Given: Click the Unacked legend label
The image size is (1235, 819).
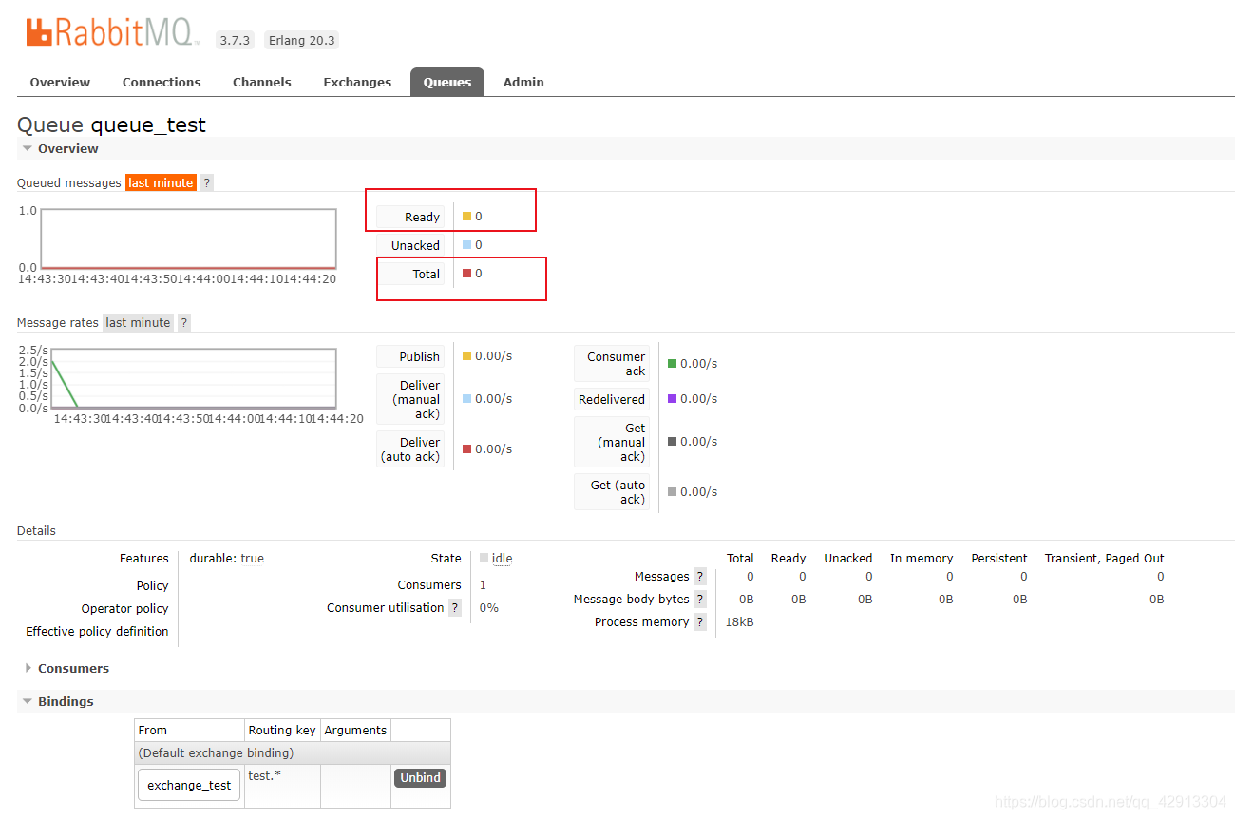Looking at the screenshot, I should [x=410, y=246].
